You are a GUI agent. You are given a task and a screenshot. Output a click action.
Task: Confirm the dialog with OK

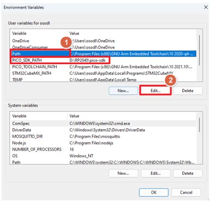click(154, 192)
